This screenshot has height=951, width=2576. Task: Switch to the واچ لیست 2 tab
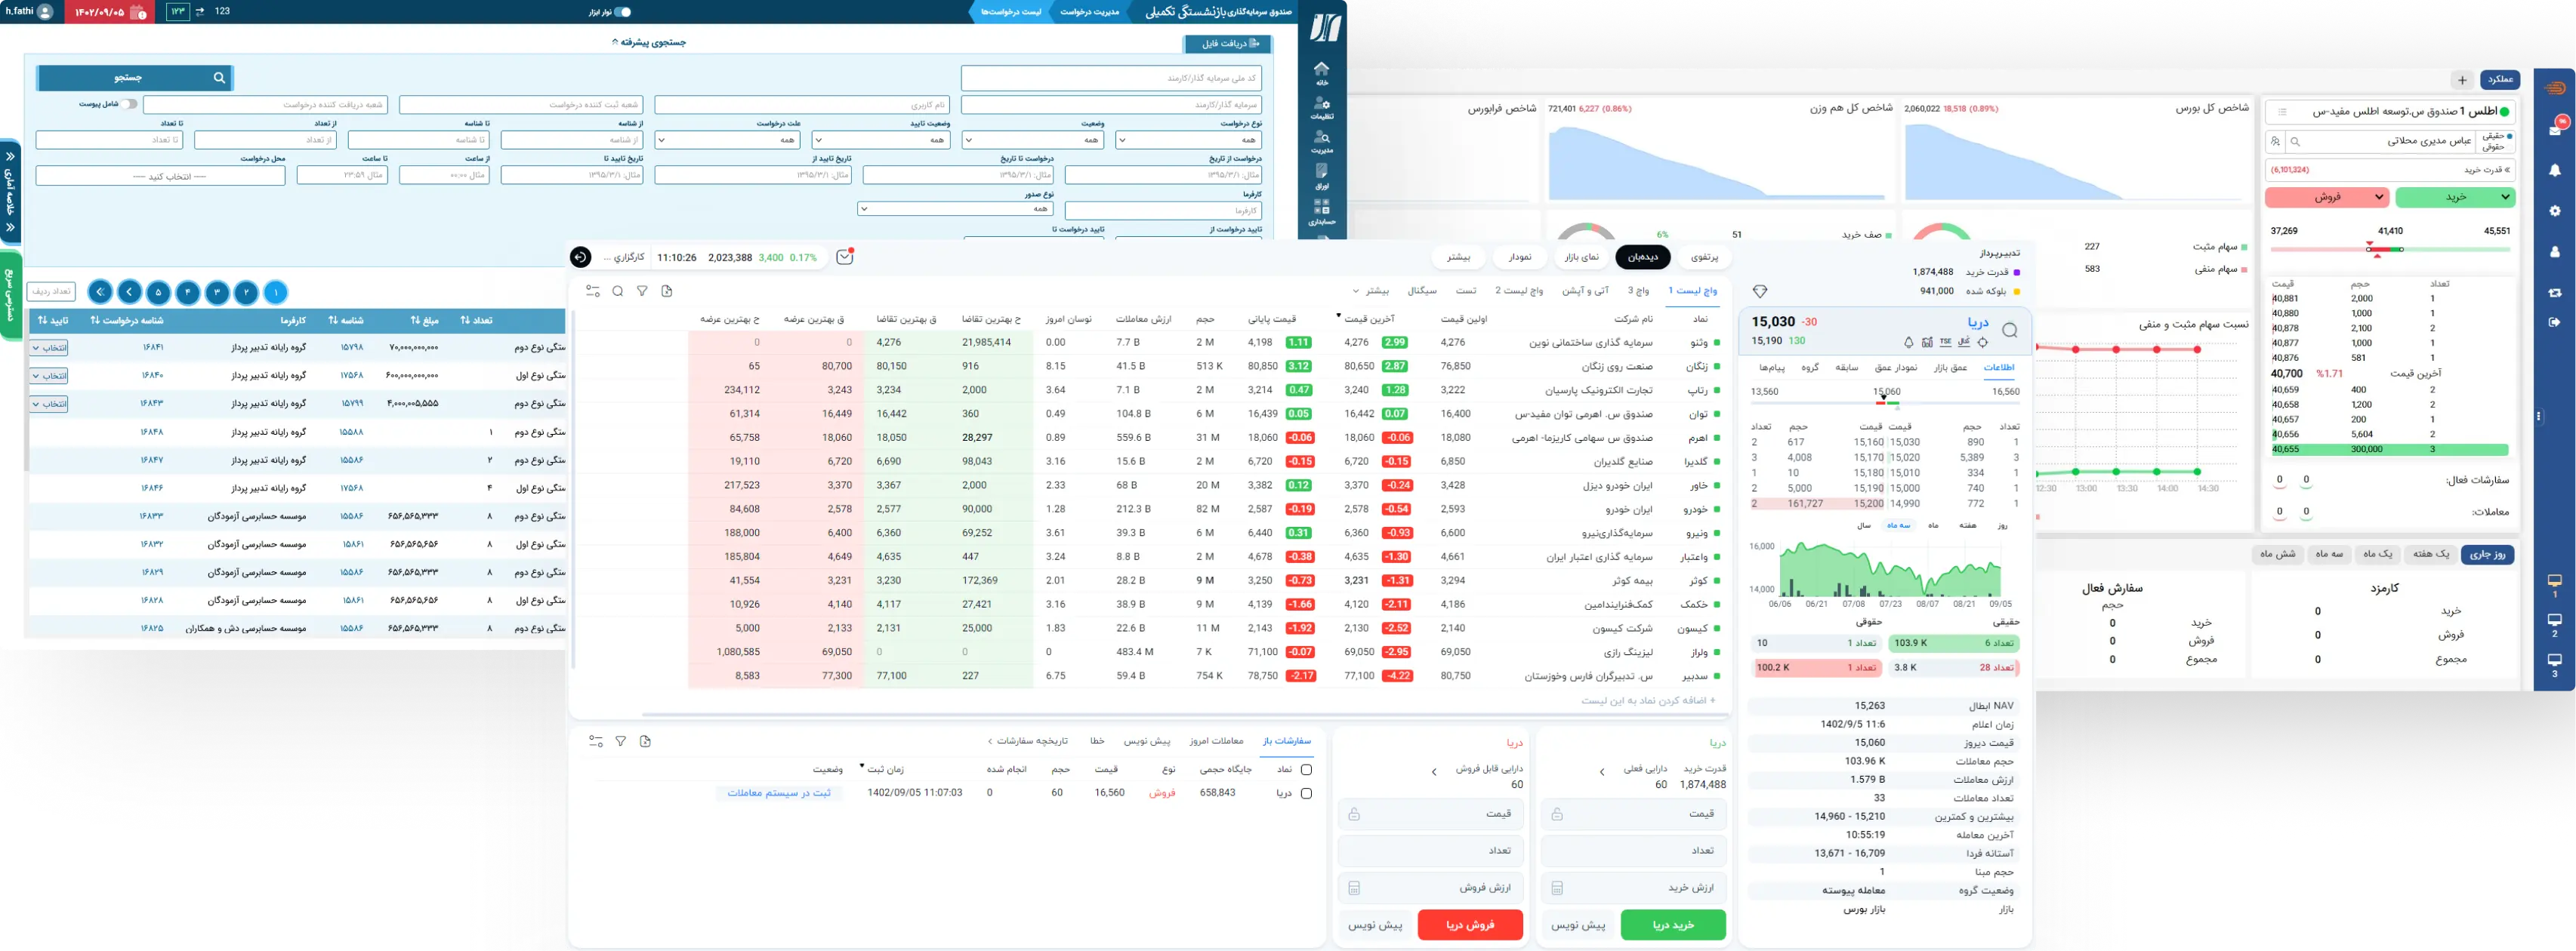[1519, 291]
